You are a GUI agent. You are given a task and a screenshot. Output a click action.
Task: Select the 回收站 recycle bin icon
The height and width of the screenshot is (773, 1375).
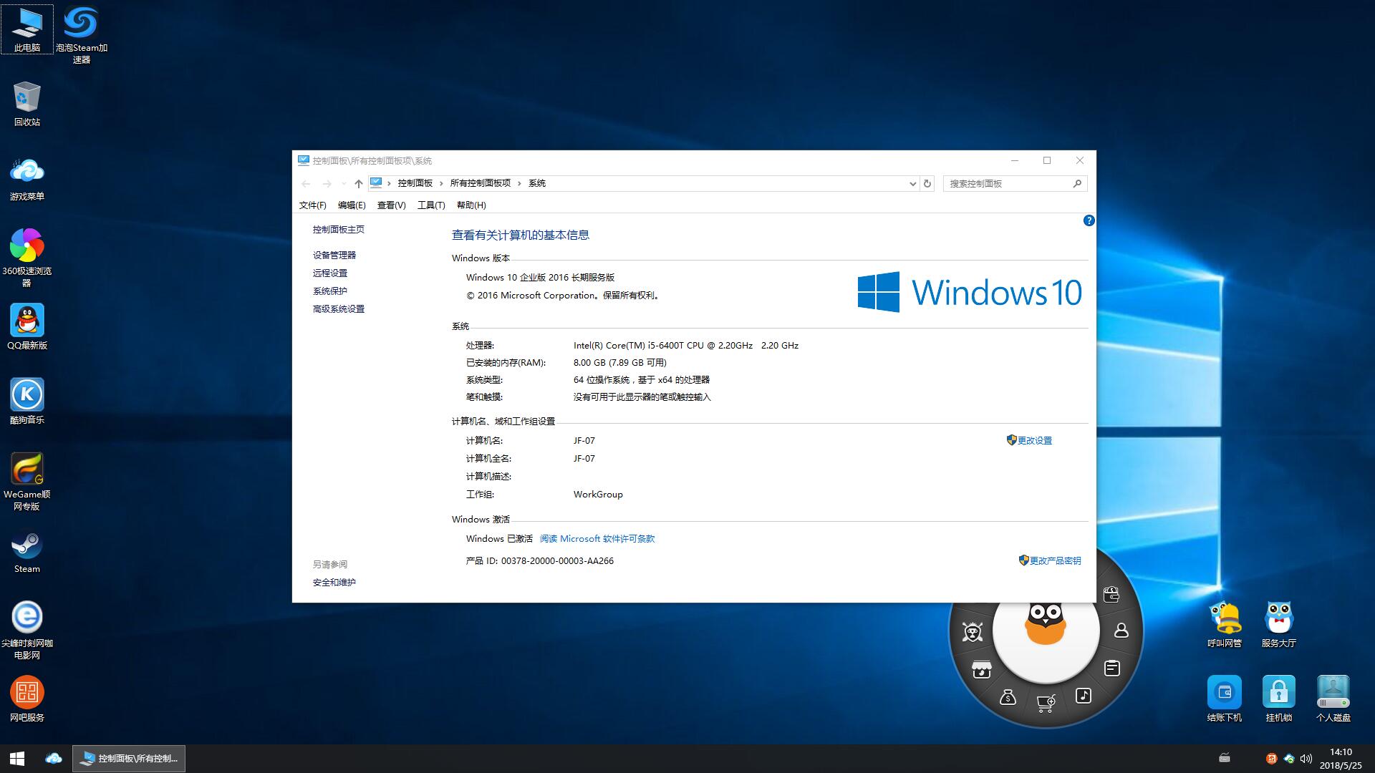click(27, 104)
